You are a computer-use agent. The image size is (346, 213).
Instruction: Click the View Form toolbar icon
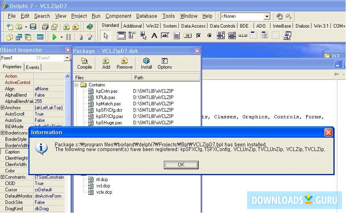[19, 37]
